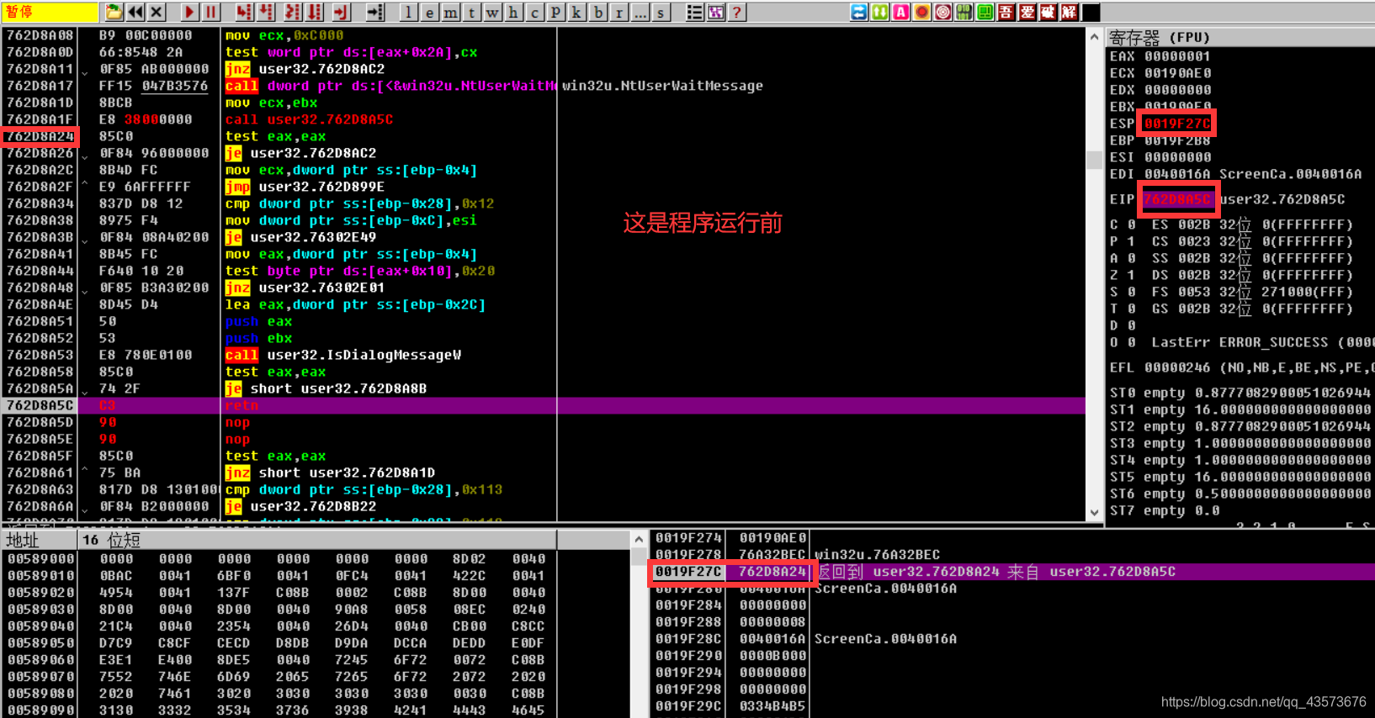Select address 762D8A24 in disassembly

coord(40,136)
